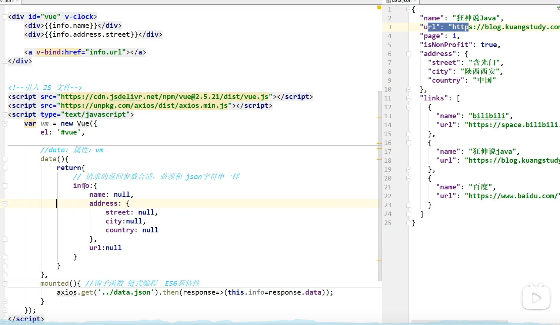
Task: Click the "isNonProfit" key in data.json
Action: coord(446,45)
